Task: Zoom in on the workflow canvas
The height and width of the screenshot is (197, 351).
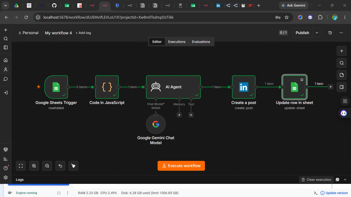Action: coord(34,166)
